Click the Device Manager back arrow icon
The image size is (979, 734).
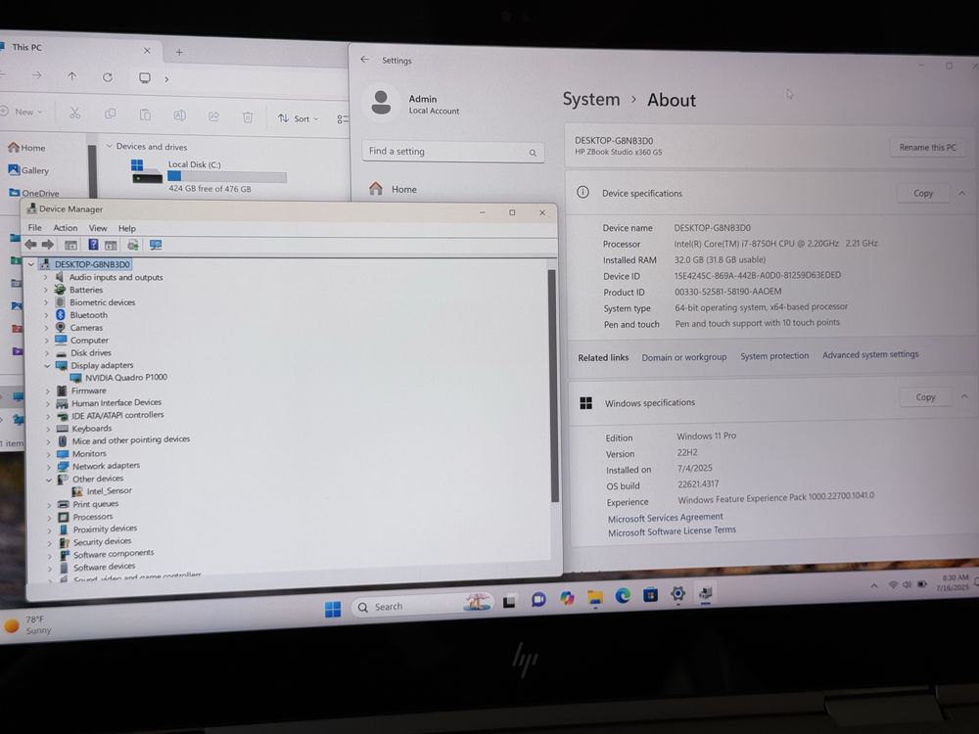[x=30, y=244]
